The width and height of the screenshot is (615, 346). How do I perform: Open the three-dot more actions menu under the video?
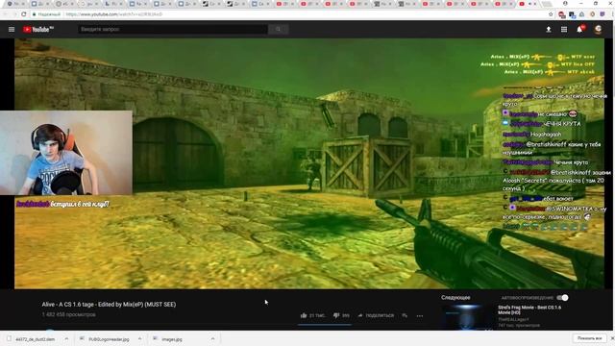pyautogui.click(x=420, y=316)
